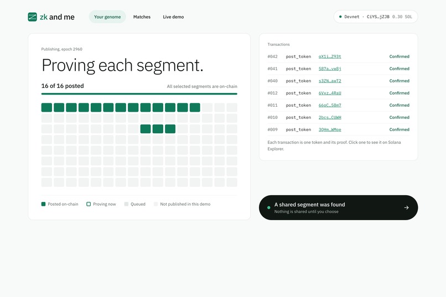Open transaction #011 hash link
Screen dimensions: 446x297
330,105
